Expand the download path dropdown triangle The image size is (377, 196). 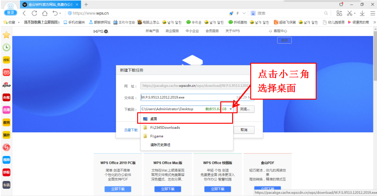click(x=231, y=109)
